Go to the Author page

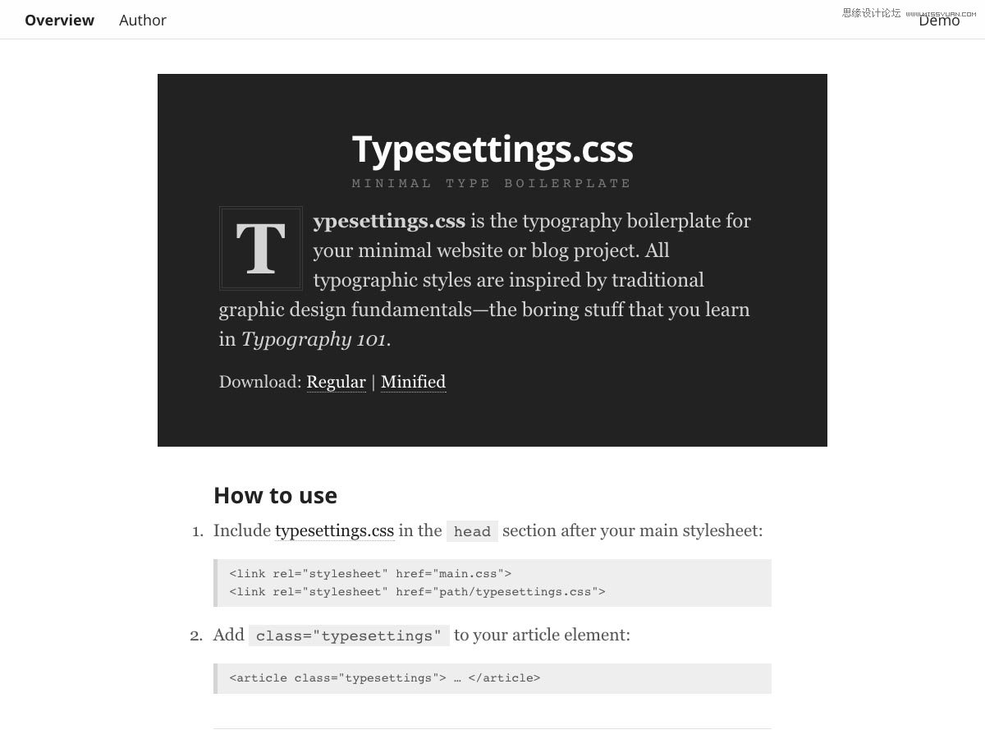pyautogui.click(x=143, y=20)
